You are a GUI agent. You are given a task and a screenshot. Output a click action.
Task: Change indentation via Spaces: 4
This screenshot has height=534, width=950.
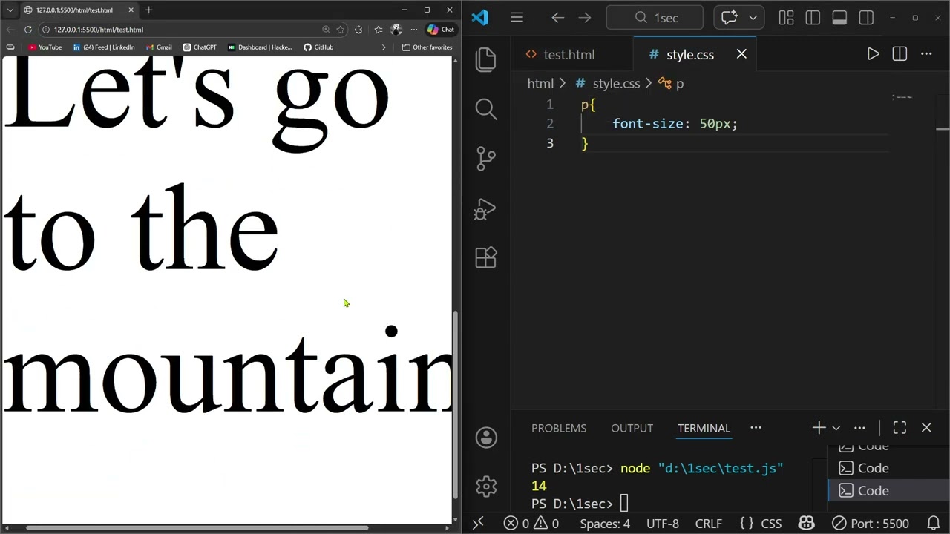click(x=605, y=524)
